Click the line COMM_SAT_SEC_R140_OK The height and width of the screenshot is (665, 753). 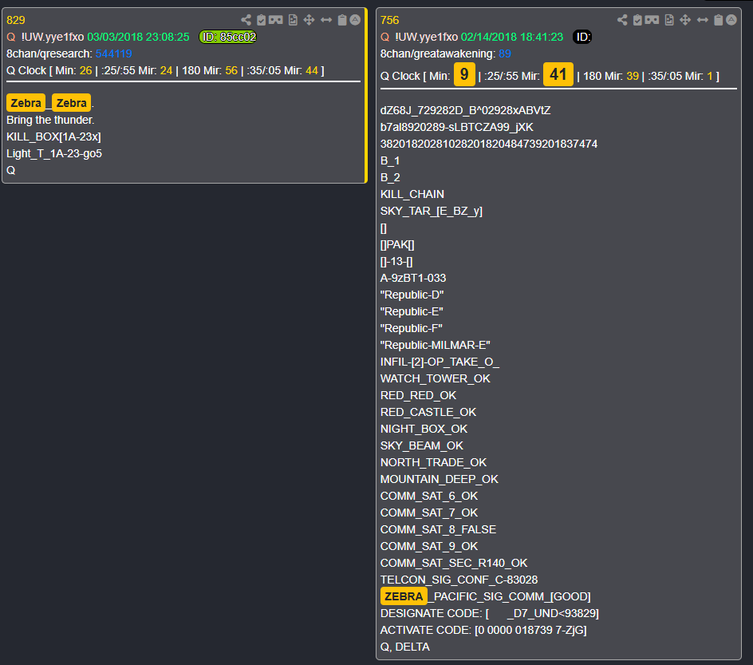[x=454, y=563]
